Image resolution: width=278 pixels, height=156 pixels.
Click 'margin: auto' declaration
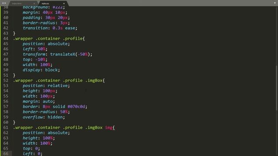tap(39, 101)
